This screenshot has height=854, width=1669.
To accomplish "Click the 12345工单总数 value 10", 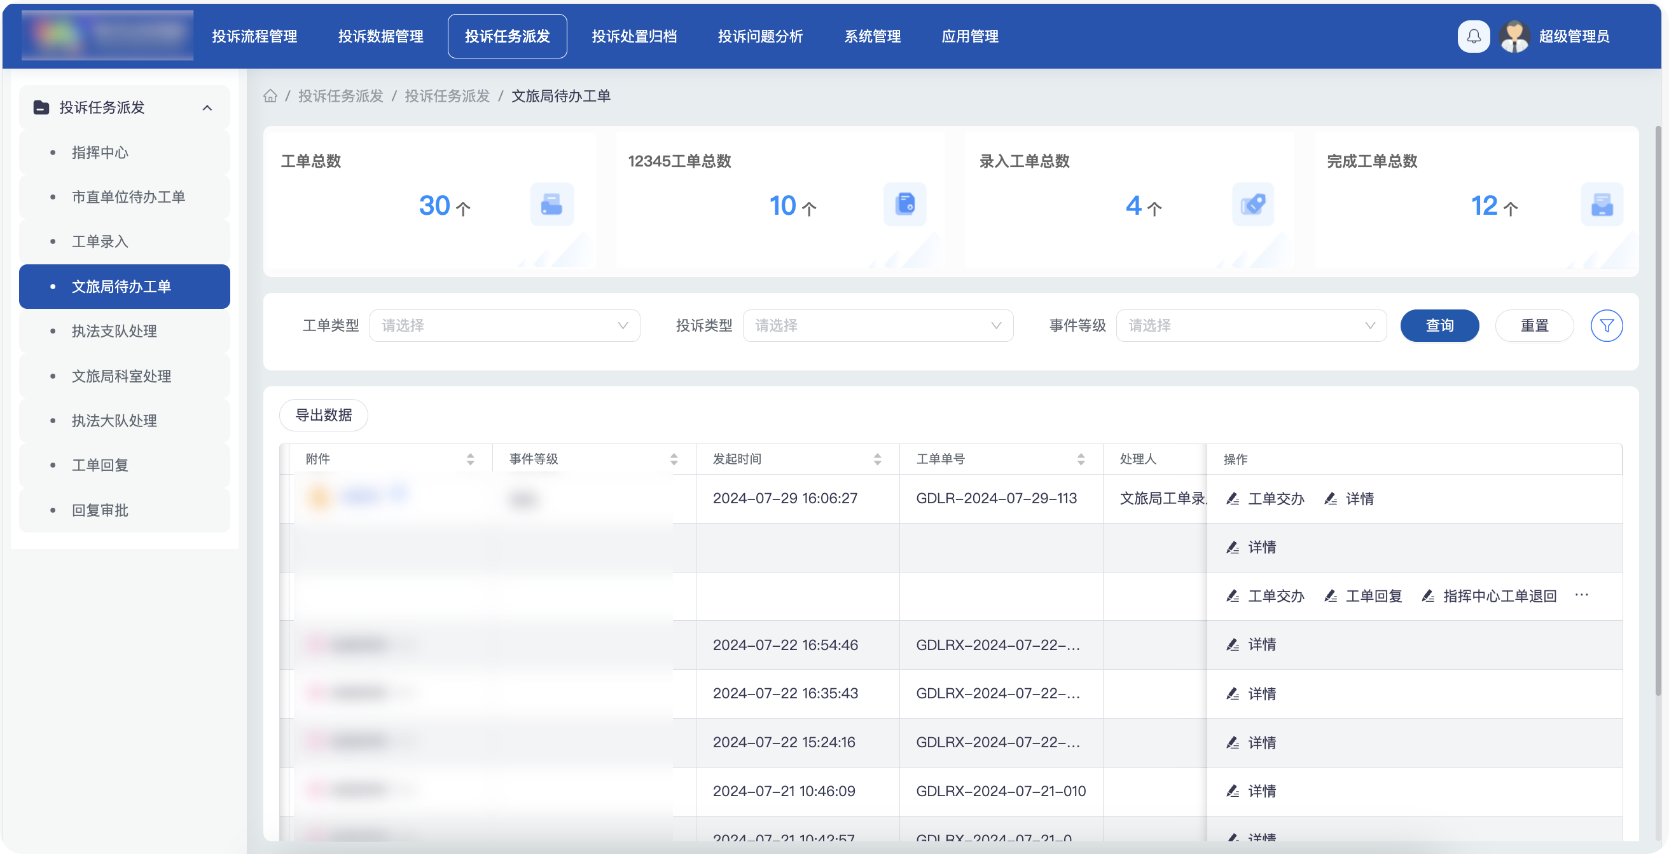I will coord(783,206).
